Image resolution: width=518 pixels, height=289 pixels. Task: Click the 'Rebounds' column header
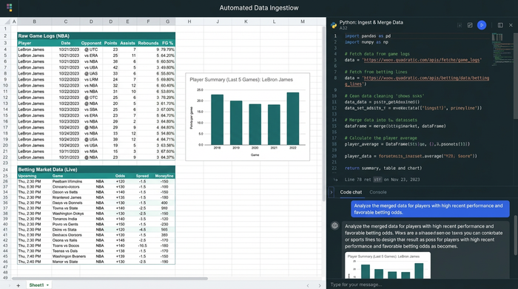click(x=148, y=43)
